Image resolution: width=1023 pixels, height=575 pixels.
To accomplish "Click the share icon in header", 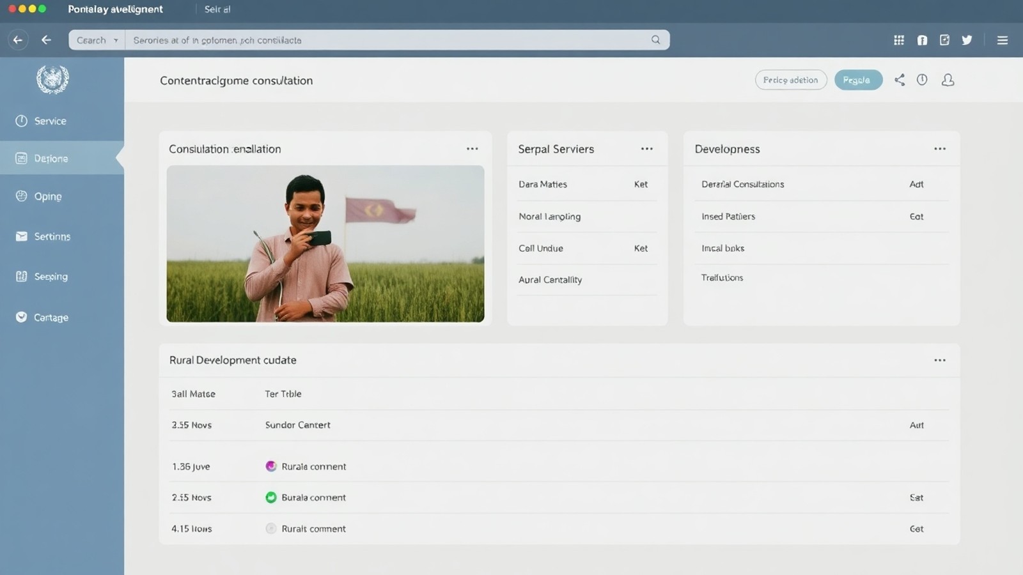I will [x=900, y=80].
